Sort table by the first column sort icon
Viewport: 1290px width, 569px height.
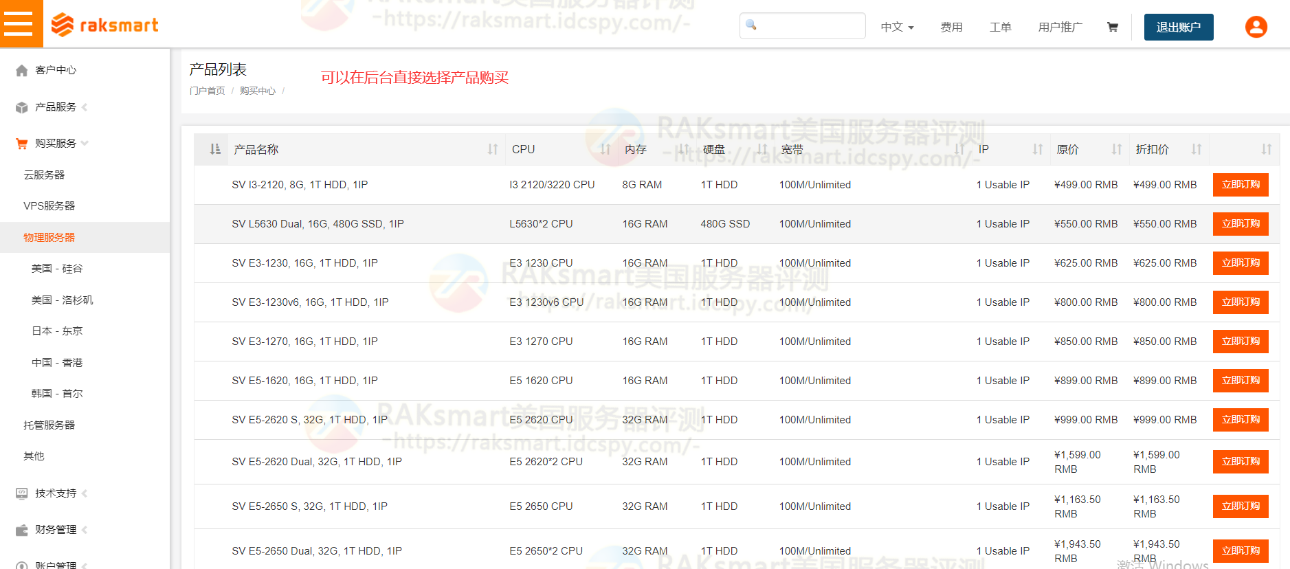click(x=215, y=149)
